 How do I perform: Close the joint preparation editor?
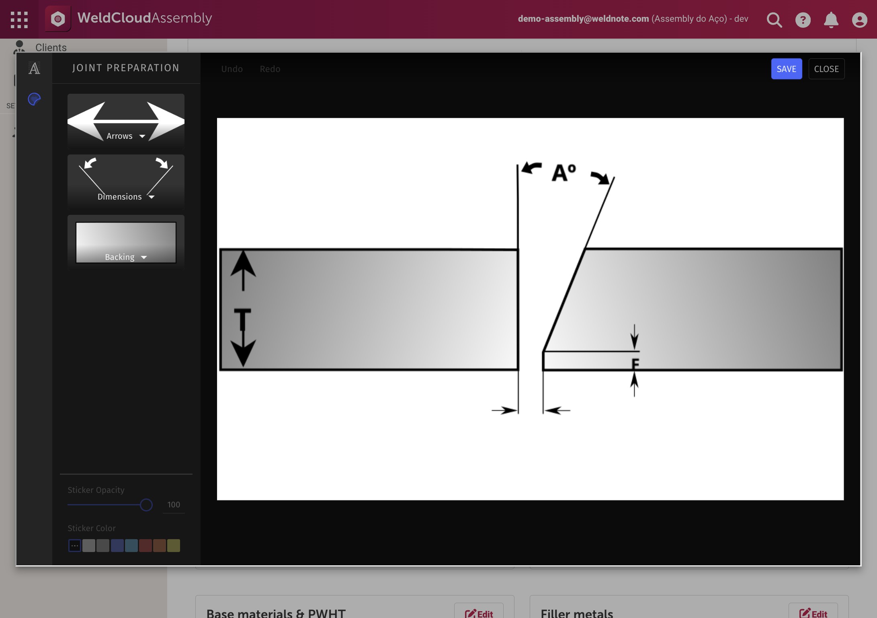(826, 69)
